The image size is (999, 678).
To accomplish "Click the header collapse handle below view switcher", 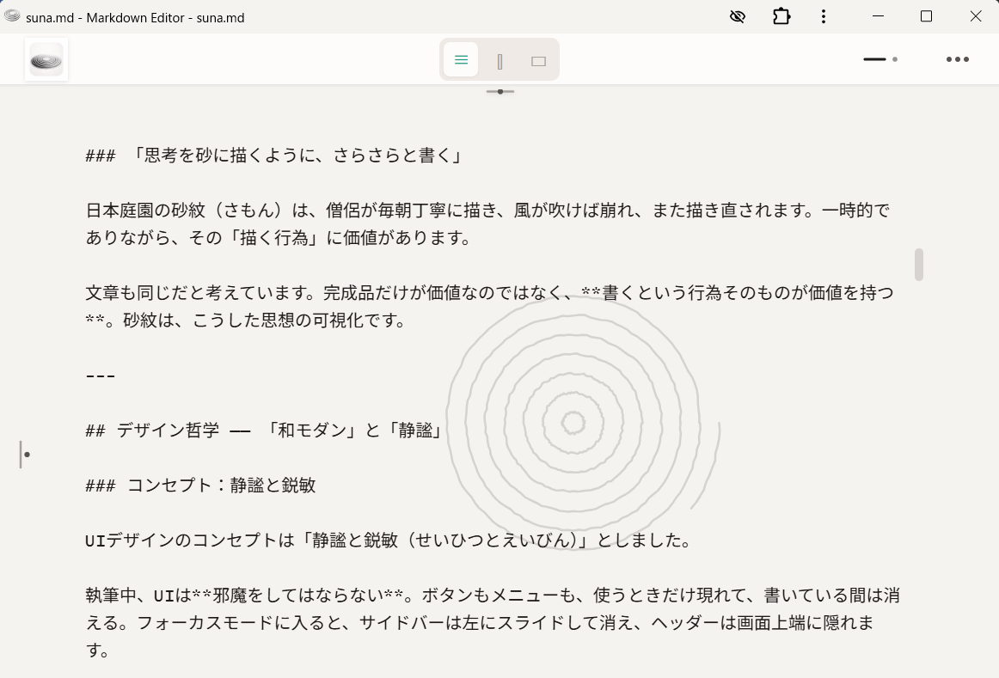I will tap(499, 91).
